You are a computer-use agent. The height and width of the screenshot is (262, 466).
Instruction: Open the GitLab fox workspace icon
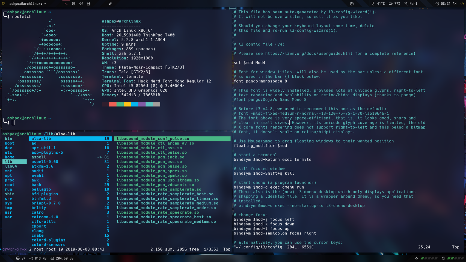point(81,4)
